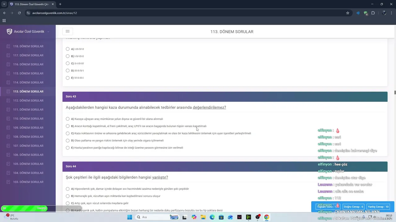
Task: Open the Chrome three-dot menu
Action: [x=392, y=13]
